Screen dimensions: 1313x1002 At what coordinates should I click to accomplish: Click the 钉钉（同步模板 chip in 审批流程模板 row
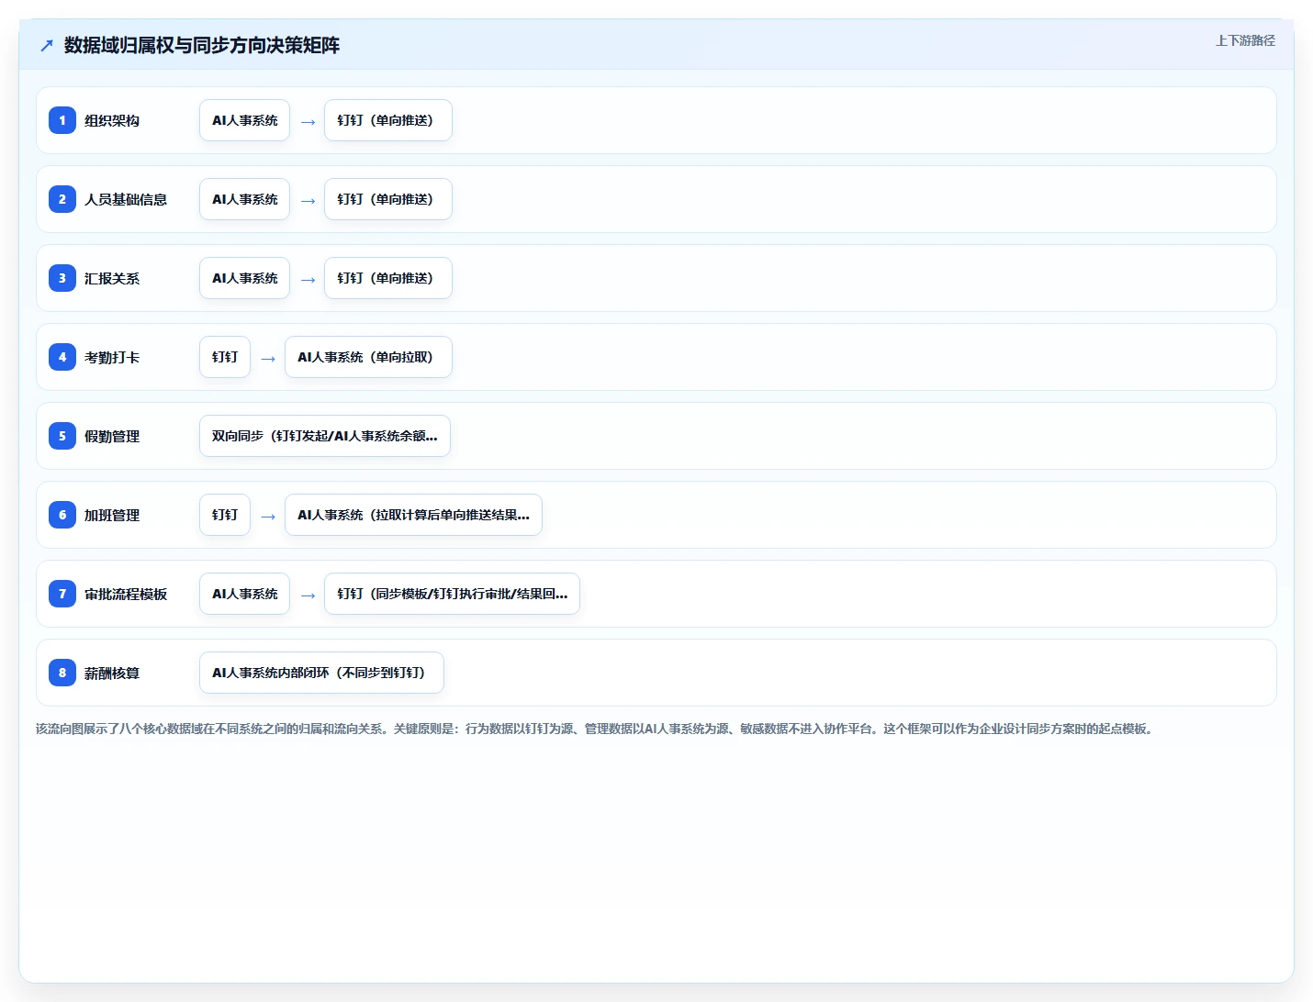pyautogui.click(x=452, y=594)
